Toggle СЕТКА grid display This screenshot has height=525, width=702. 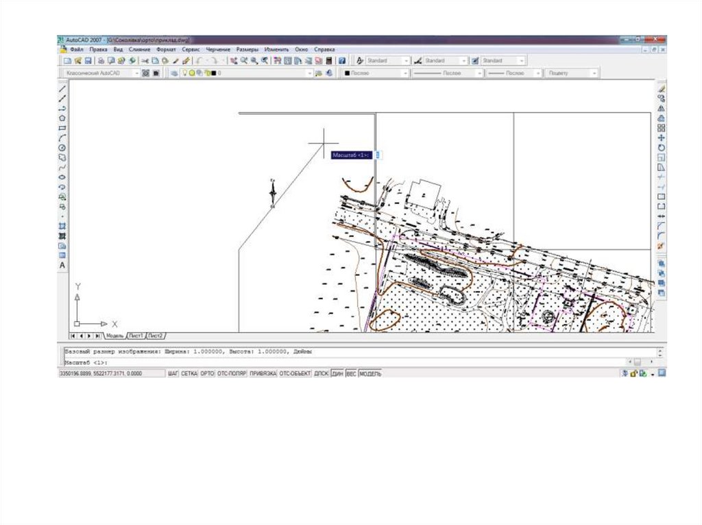pos(189,374)
